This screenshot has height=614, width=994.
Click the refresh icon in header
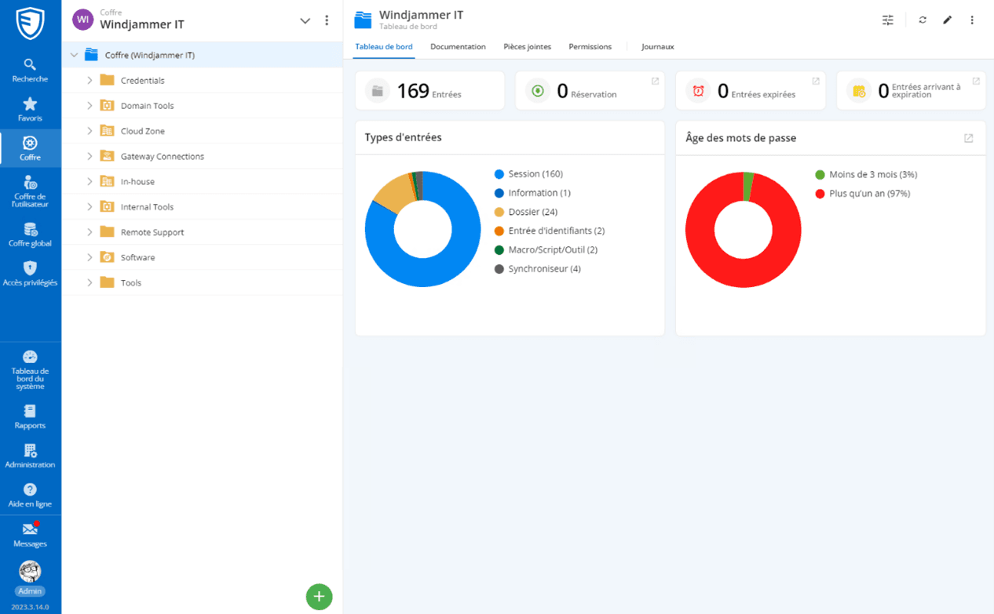(923, 20)
